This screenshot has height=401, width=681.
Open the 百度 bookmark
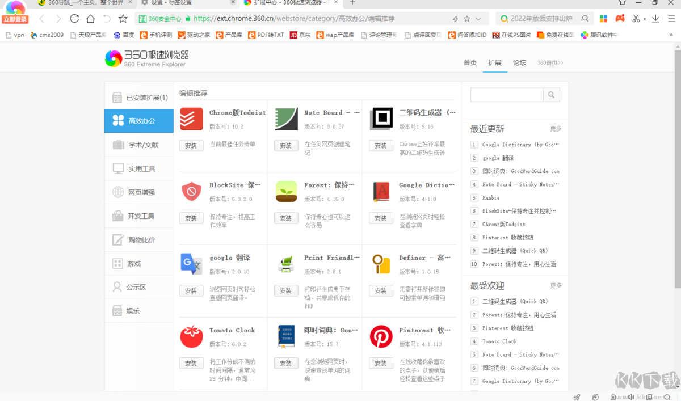(124, 35)
